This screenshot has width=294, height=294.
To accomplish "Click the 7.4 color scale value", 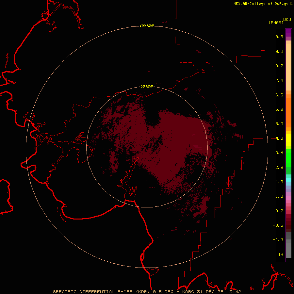I will tap(279, 80).
